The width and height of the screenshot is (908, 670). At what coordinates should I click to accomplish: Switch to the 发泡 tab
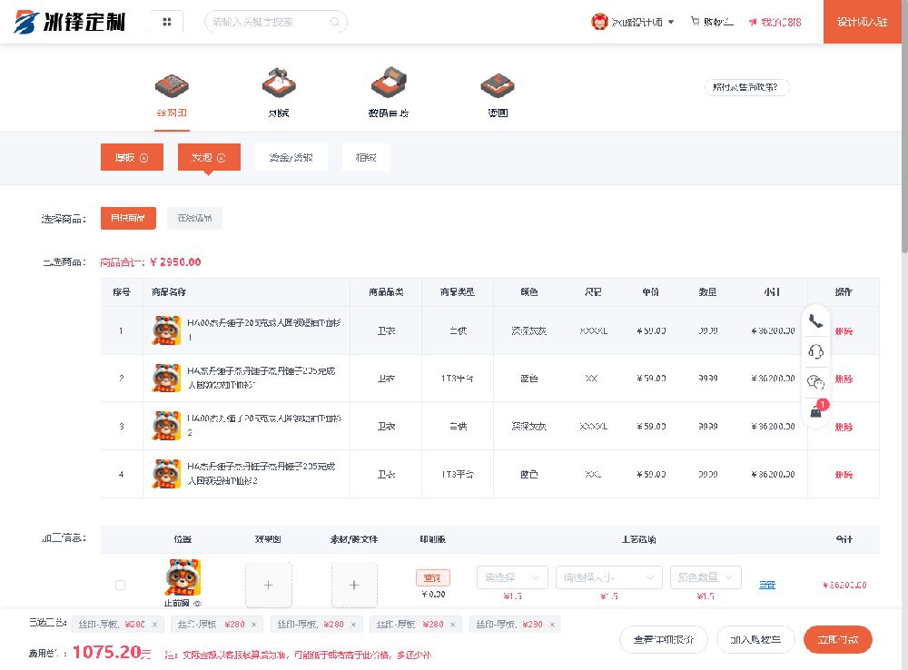click(208, 157)
